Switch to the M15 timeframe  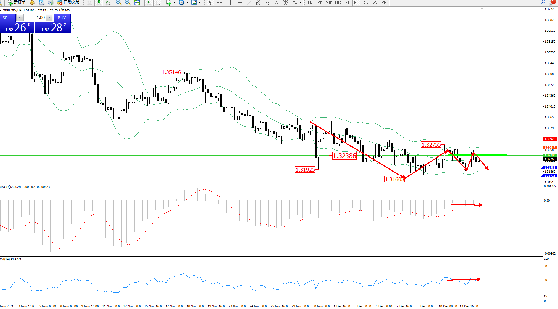pos(329,3)
